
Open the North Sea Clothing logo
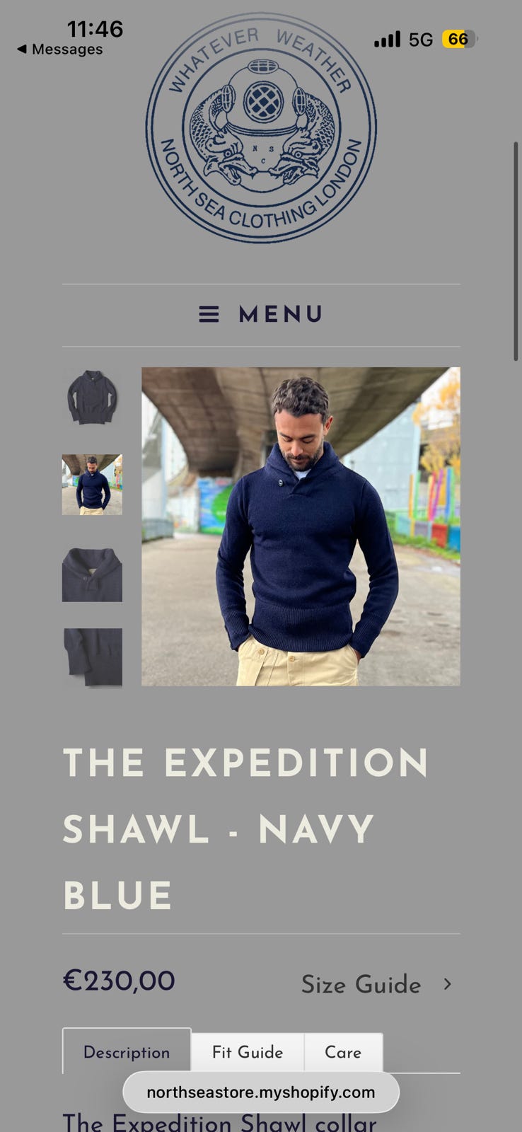pyautogui.click(x=261, y=127)
